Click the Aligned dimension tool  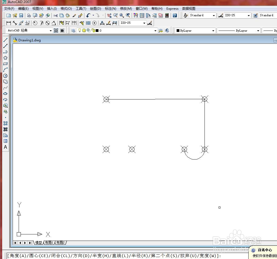click(15, 23)
